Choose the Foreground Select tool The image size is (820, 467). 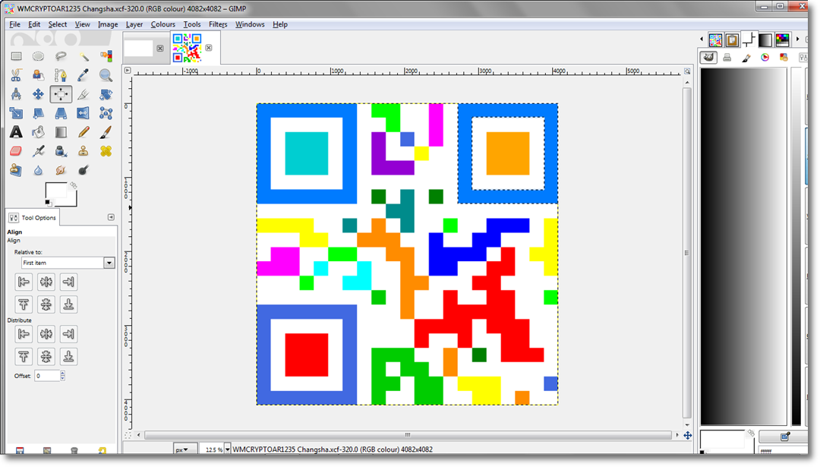[38, 74]
